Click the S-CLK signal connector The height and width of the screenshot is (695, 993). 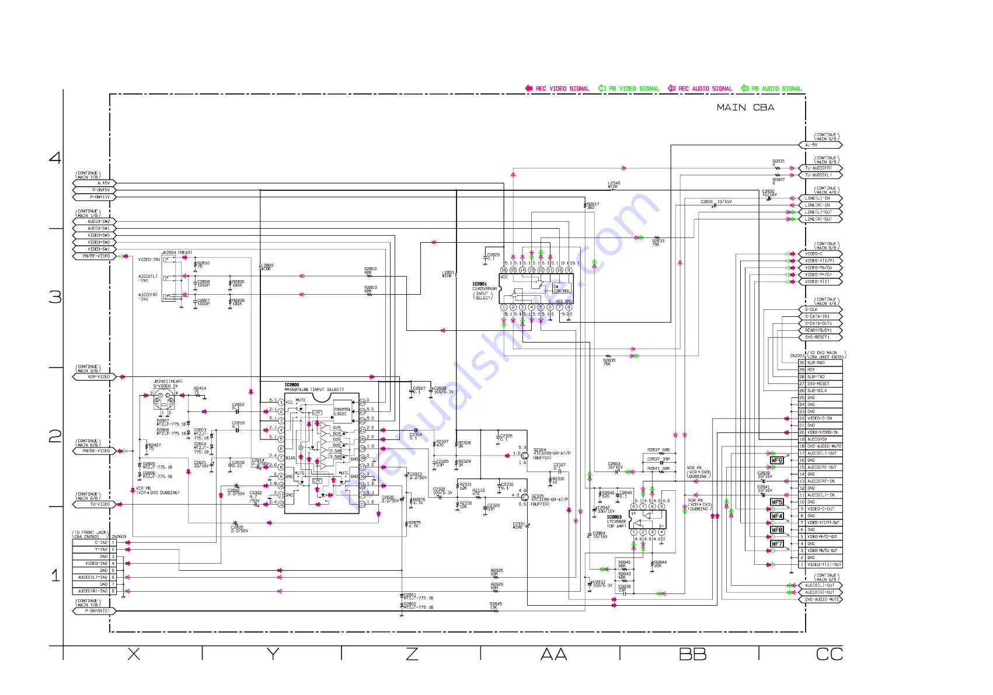[x=820, y=310]
